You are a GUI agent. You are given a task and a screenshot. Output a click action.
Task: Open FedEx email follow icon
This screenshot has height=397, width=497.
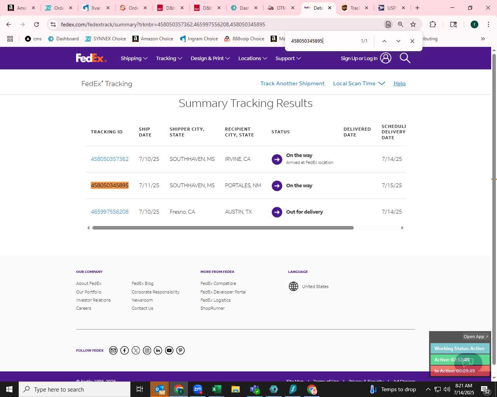coord(113,350)
